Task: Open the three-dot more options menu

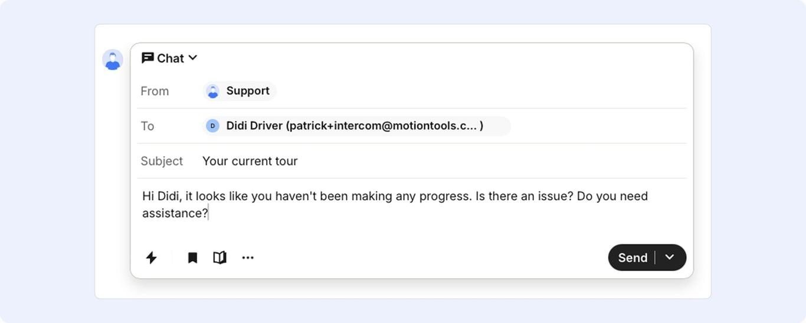Action: tap(248, 258)
